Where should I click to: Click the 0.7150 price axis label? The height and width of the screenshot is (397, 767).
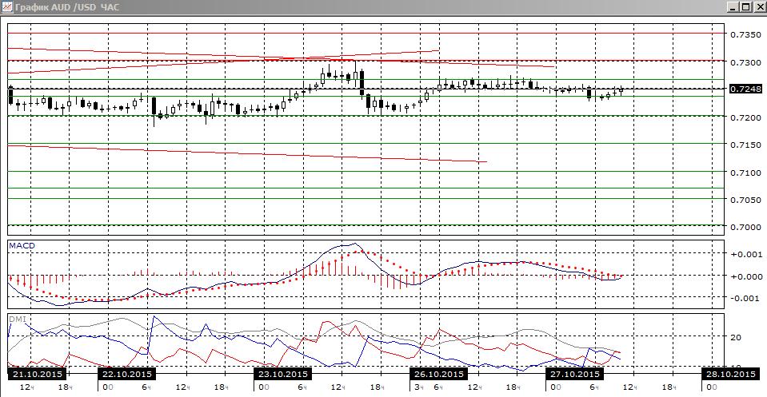tap(745, 145)
